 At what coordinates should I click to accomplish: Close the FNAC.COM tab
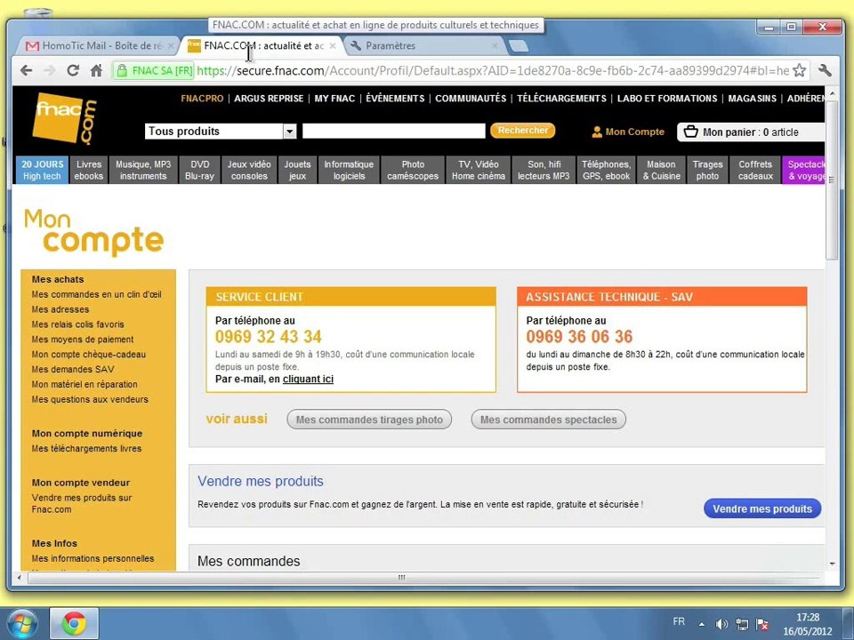click(x=333, y=45)
